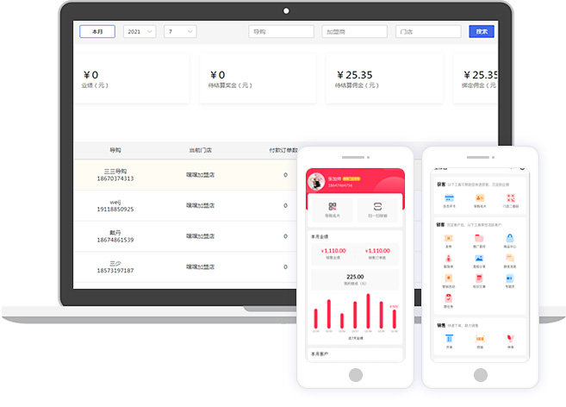Tap the 海报分享 picture icon
The image size is (566, 407).
click(x=479, y=259)
